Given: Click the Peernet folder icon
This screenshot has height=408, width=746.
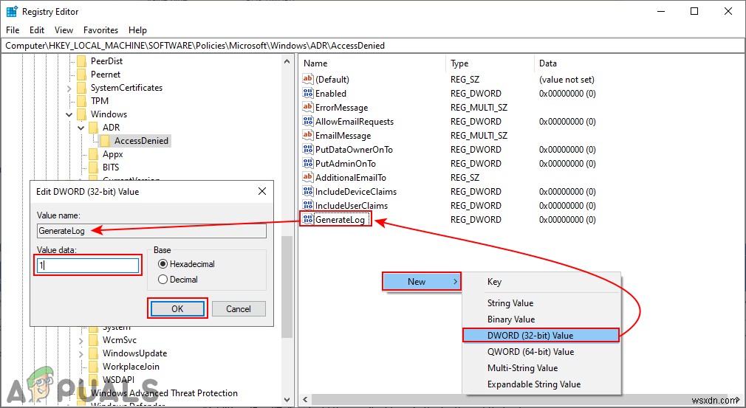Looking at the screenshot, I should coord(82,74).
